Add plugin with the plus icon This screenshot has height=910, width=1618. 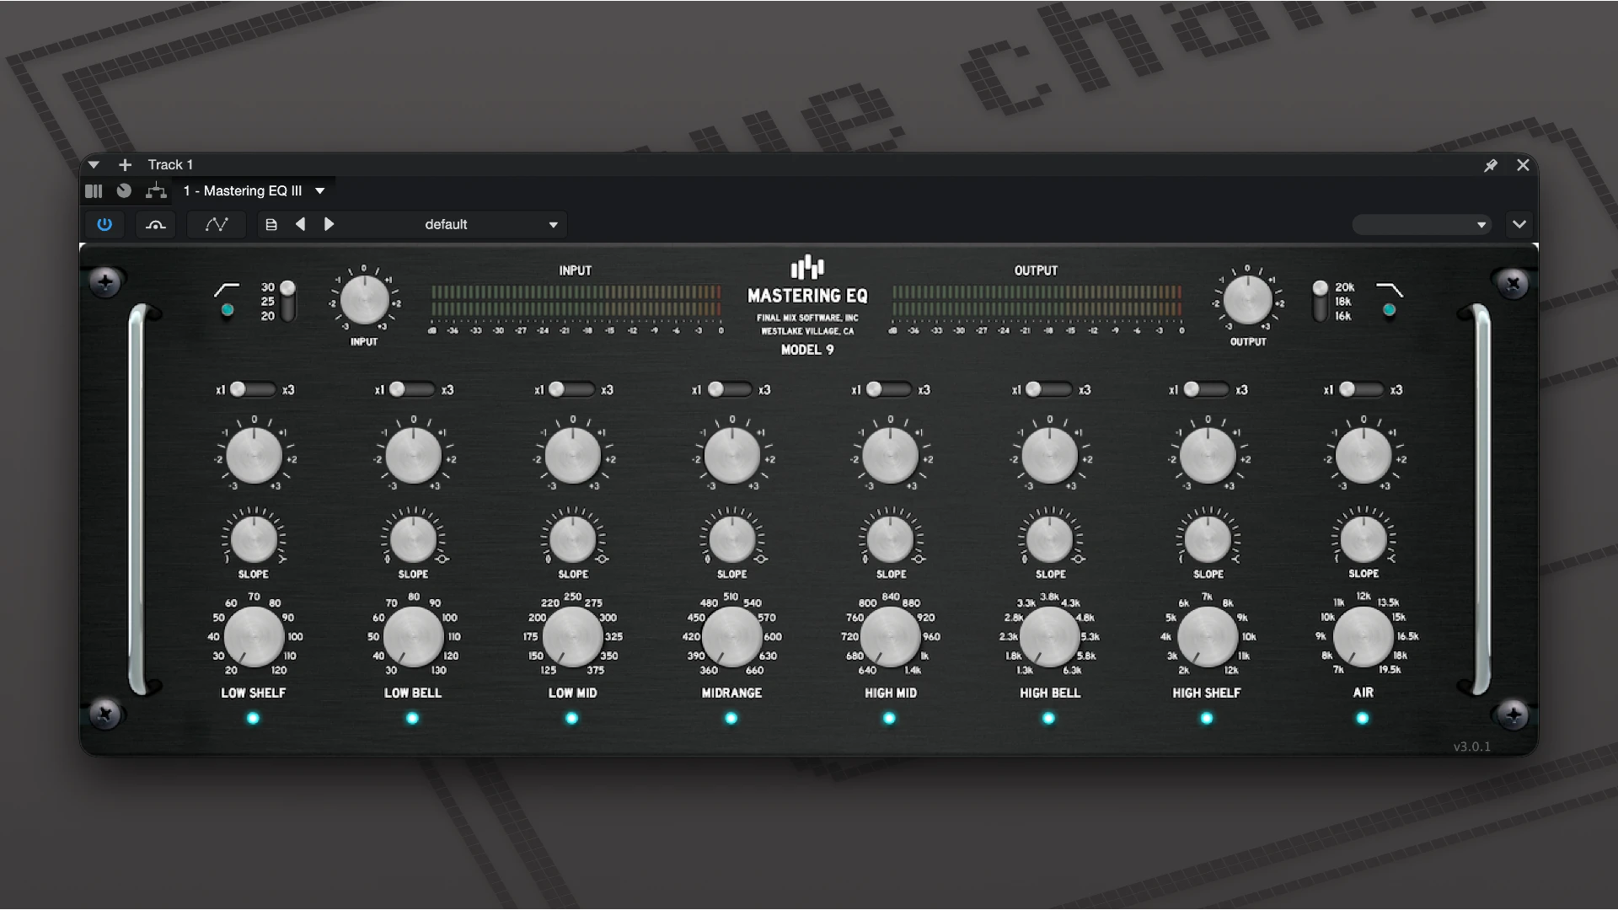[125, 165]
